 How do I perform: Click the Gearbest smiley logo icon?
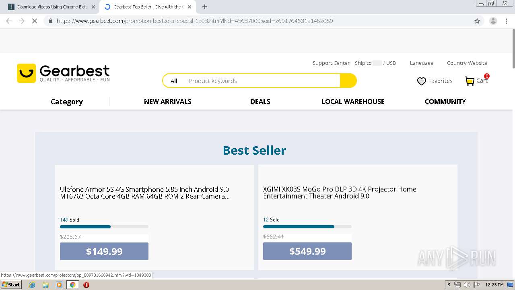[26, 73]
